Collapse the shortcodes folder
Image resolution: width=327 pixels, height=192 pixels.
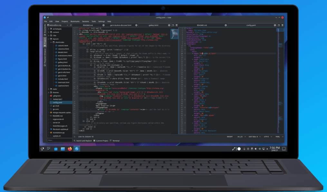(51, 42)
